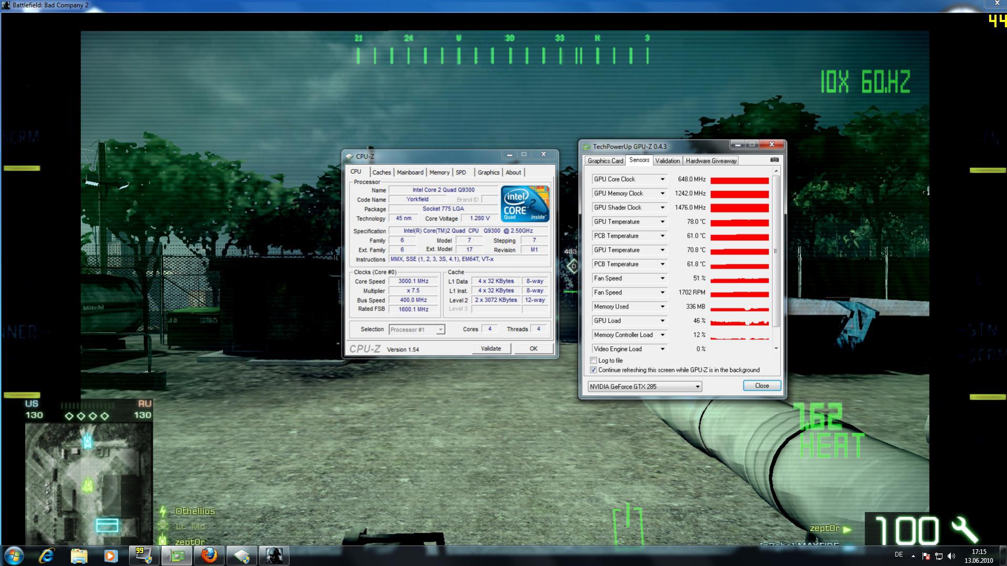Viewport: 1007px width, 566px height.
Task: Launch Internet Explorer from the taskbar
Action: click(46, 556)
